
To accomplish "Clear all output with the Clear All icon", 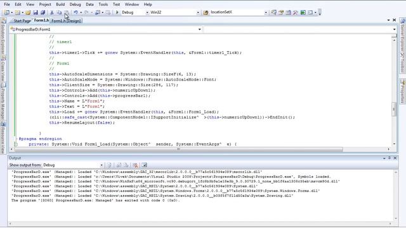I will click(x=135, y=165).
